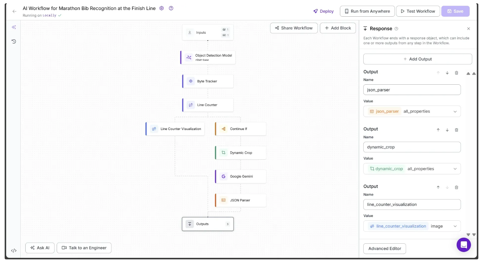Select the Byte Tracker node
The width and height of the screenshot is (483, 264).
click(x=208, y=81)
